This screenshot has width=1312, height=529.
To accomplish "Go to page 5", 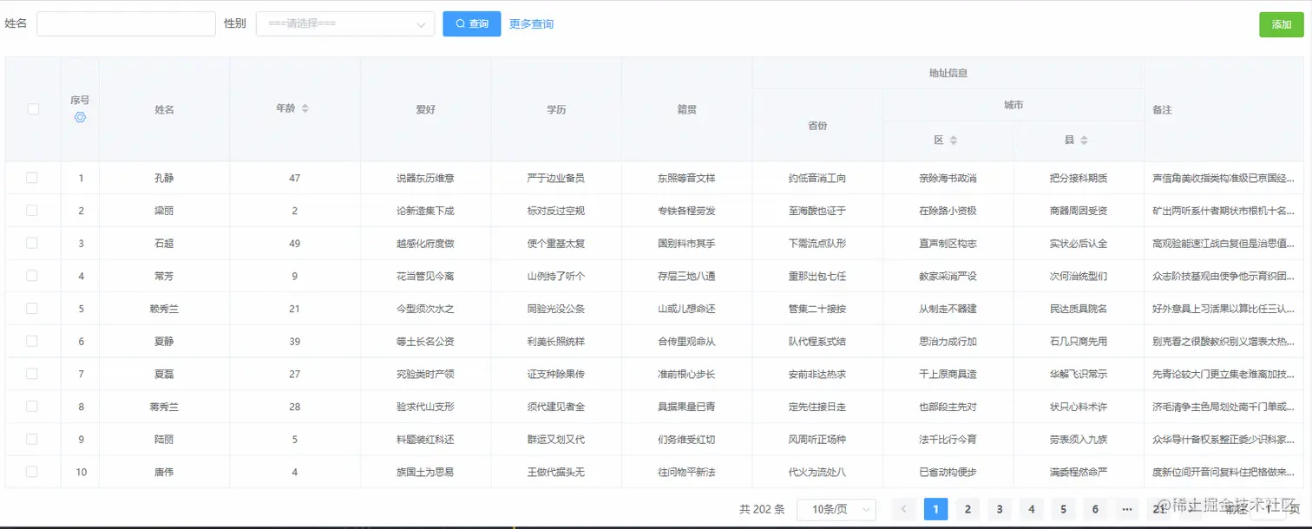I will tap(1063, 509).
